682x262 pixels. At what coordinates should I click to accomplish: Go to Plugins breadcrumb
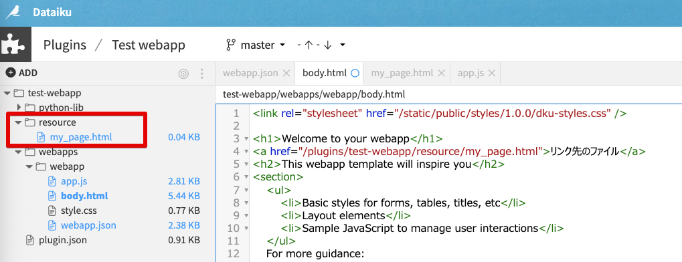click(x=64, y=45)
